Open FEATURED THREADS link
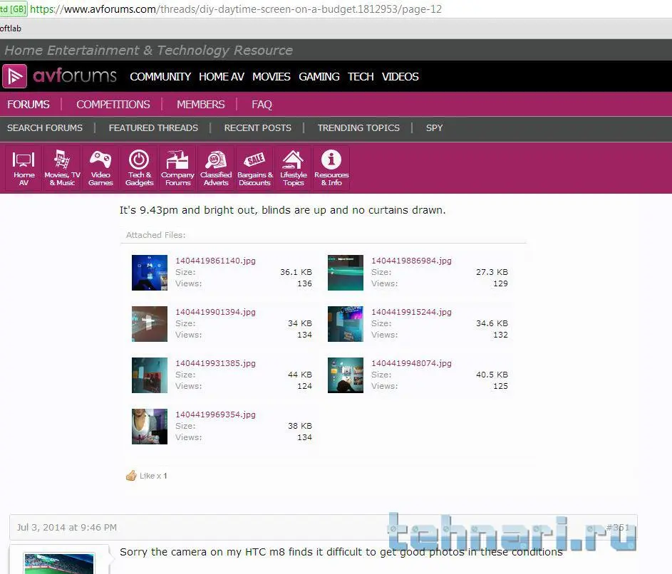The height and width of the screenshot is (574, 672). tap(153, 128)
